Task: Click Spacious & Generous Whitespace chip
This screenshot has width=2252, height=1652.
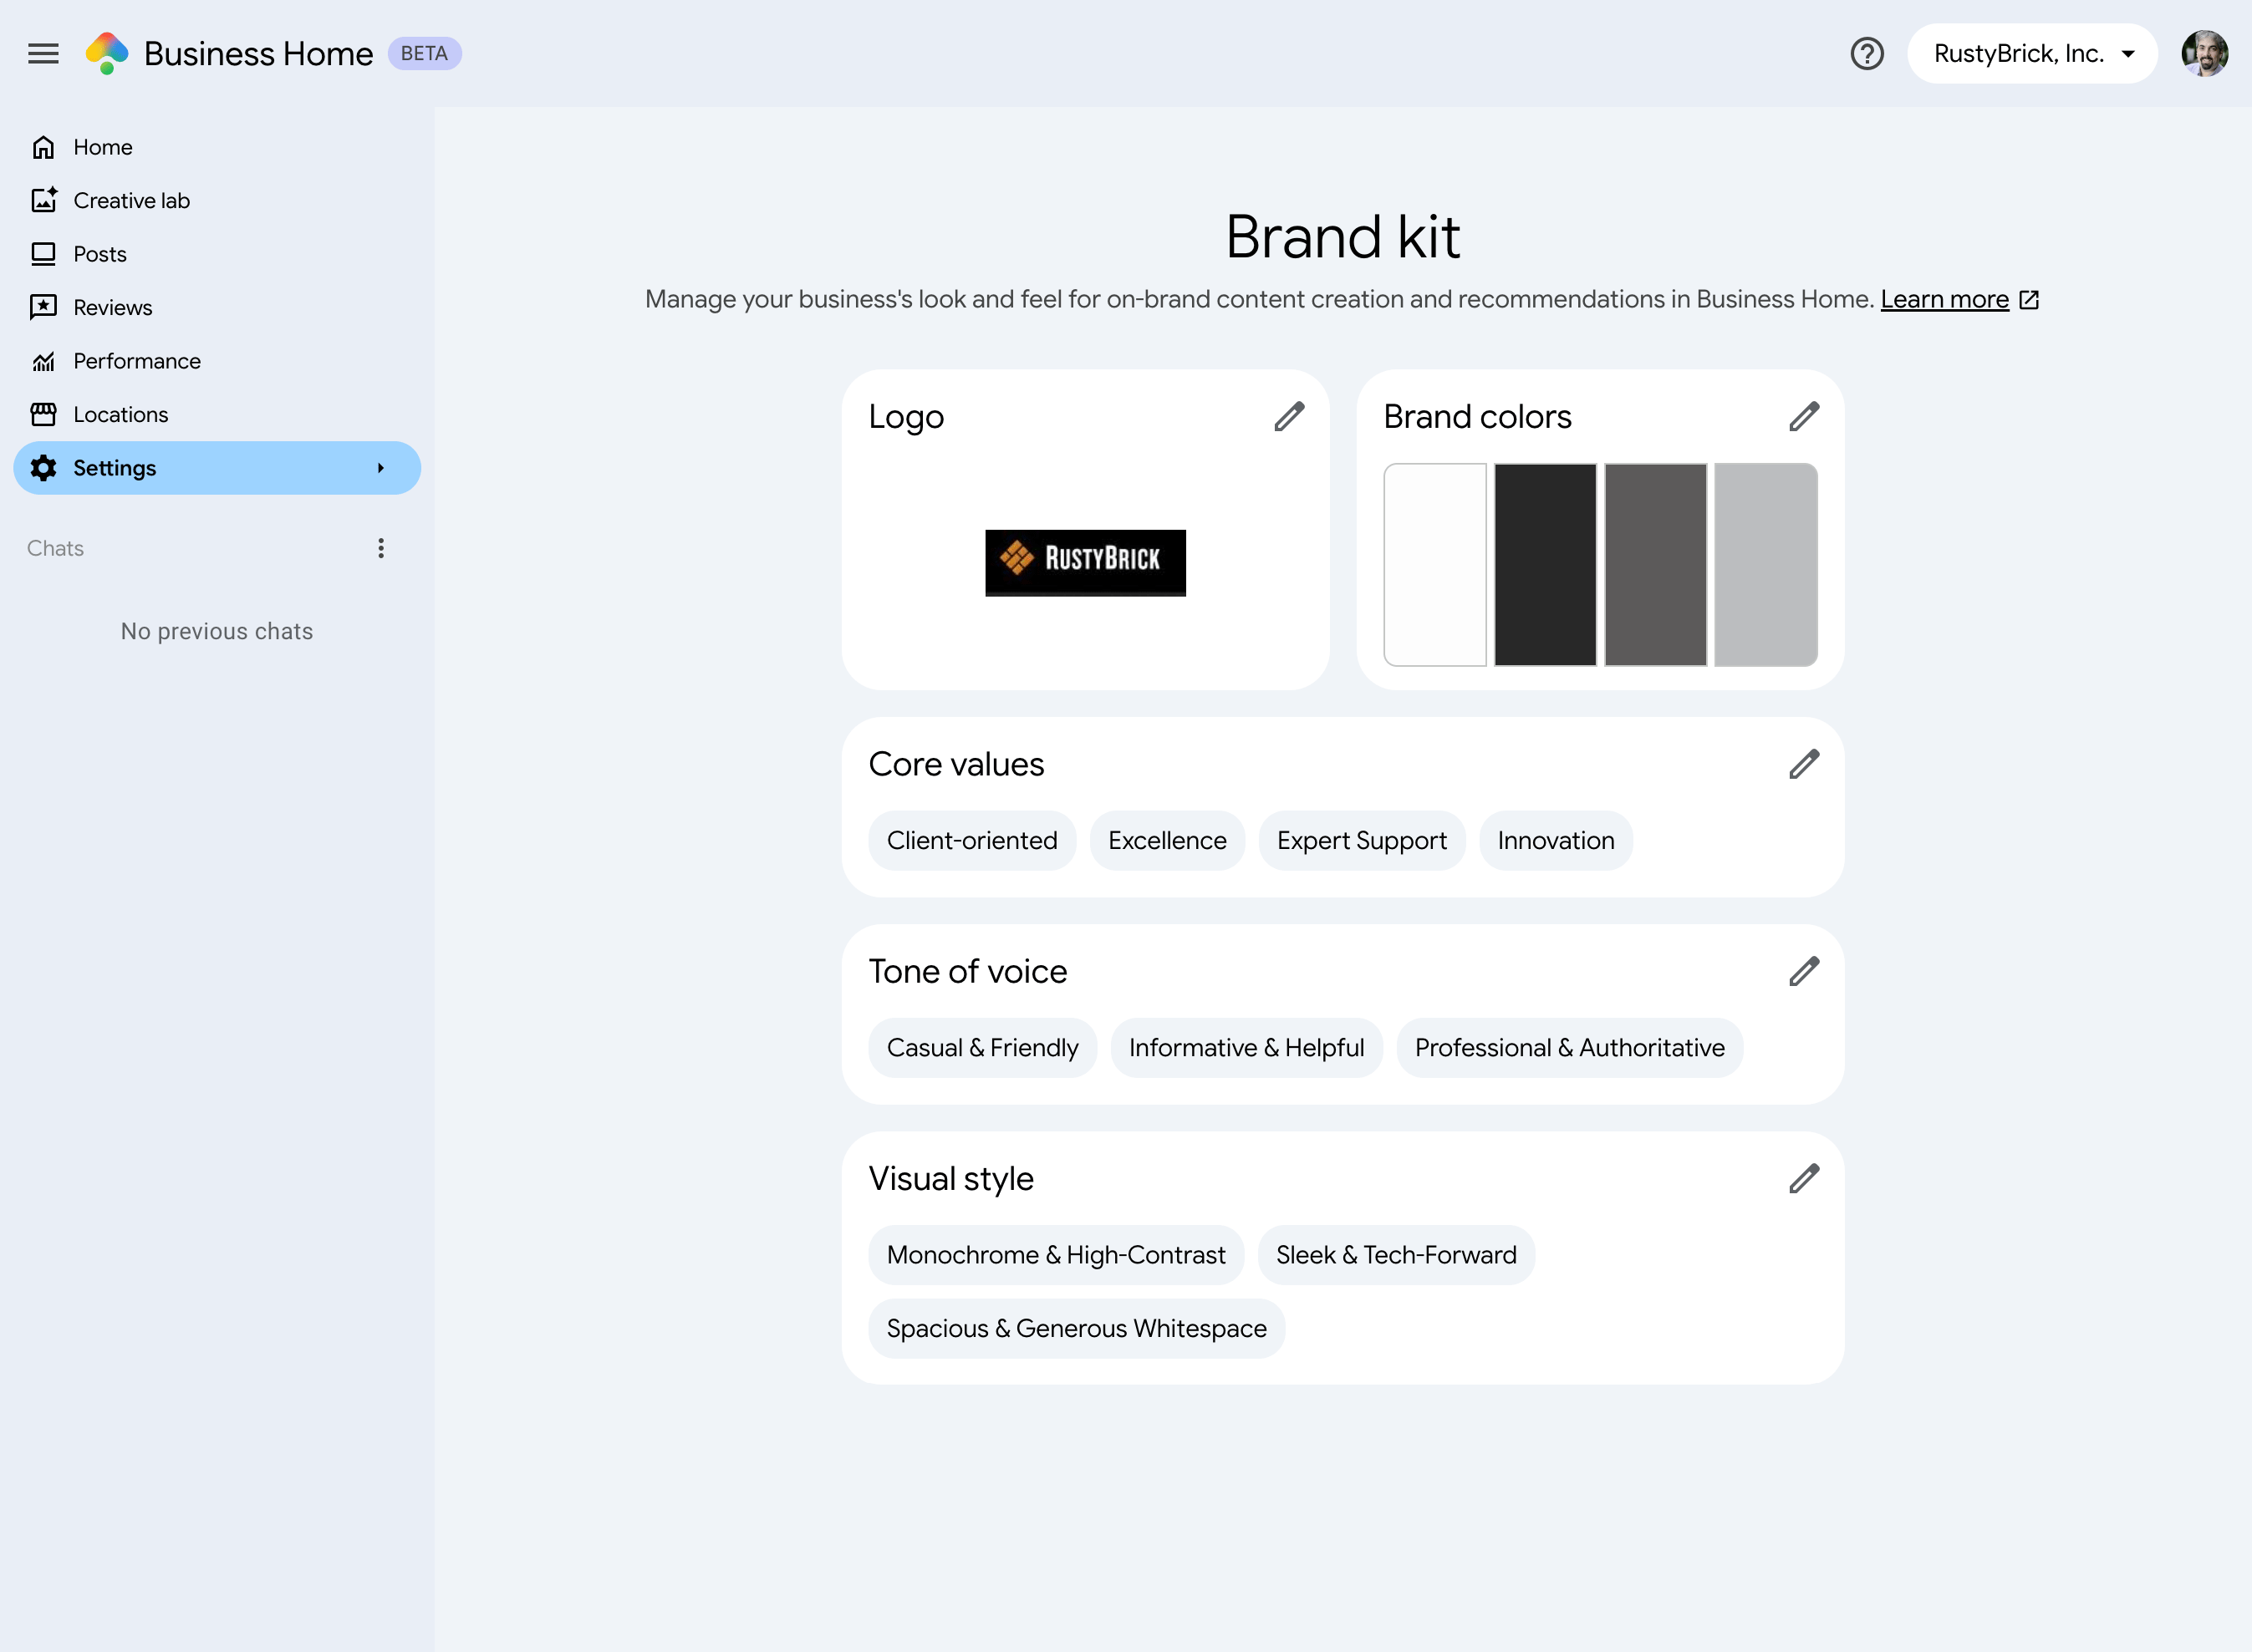Action: (x=1077, y=1329)
